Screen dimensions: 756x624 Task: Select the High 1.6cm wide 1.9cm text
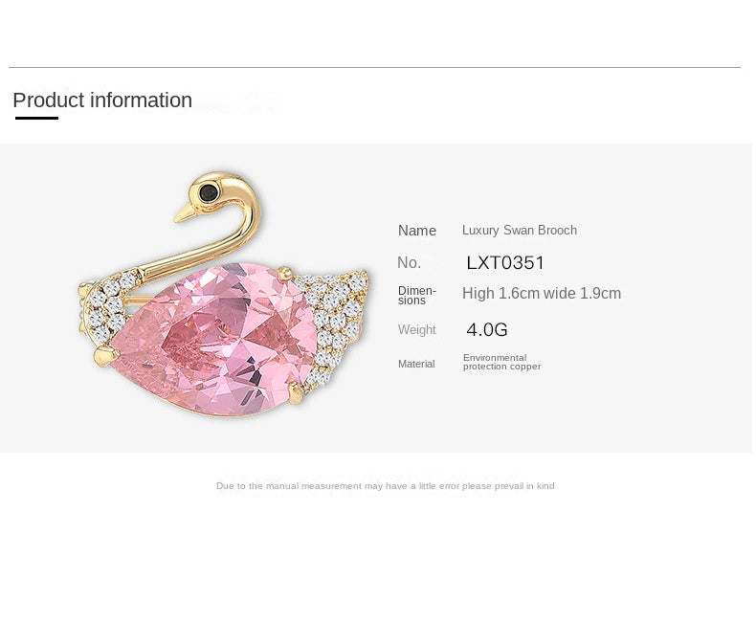point(542,294)
